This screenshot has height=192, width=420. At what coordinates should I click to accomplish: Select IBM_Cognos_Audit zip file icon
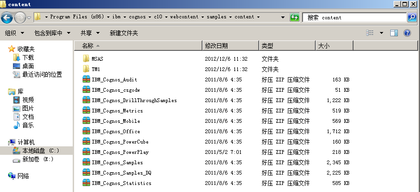[86, 80]
